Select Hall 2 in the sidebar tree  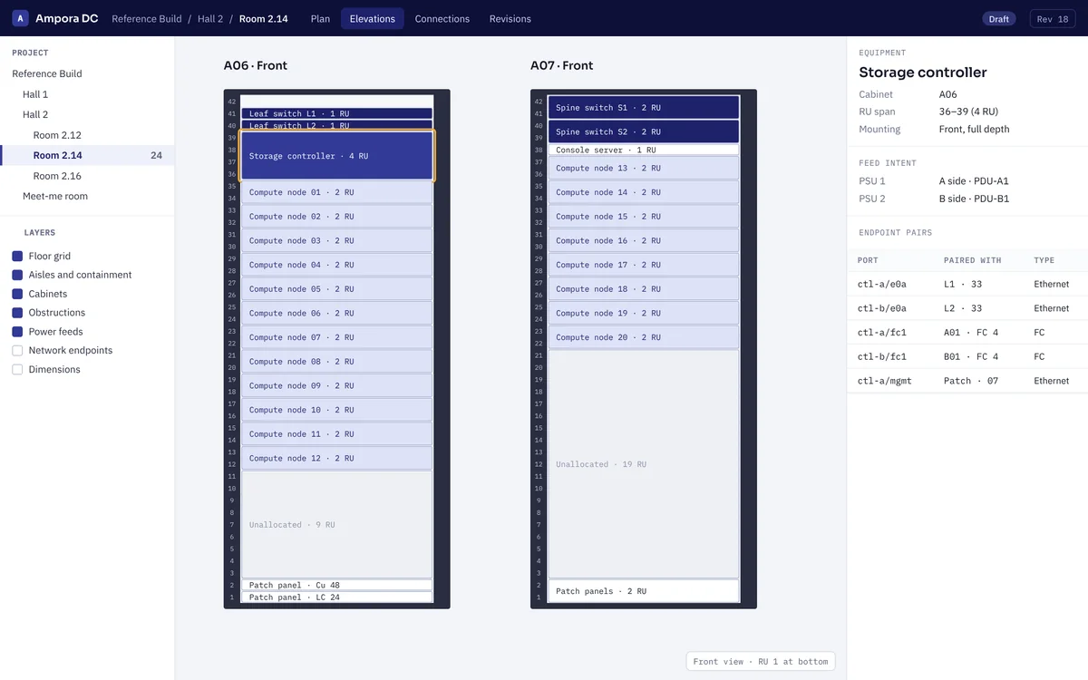87,114
